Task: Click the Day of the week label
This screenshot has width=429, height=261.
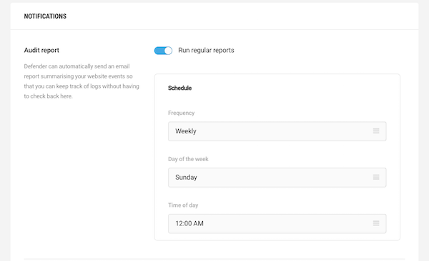Action: (x=188, y=159)
